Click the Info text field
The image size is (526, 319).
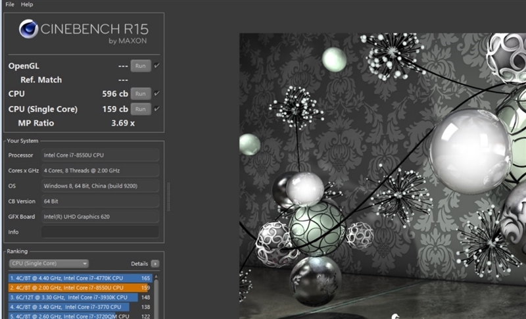click(x=100, y=232)
